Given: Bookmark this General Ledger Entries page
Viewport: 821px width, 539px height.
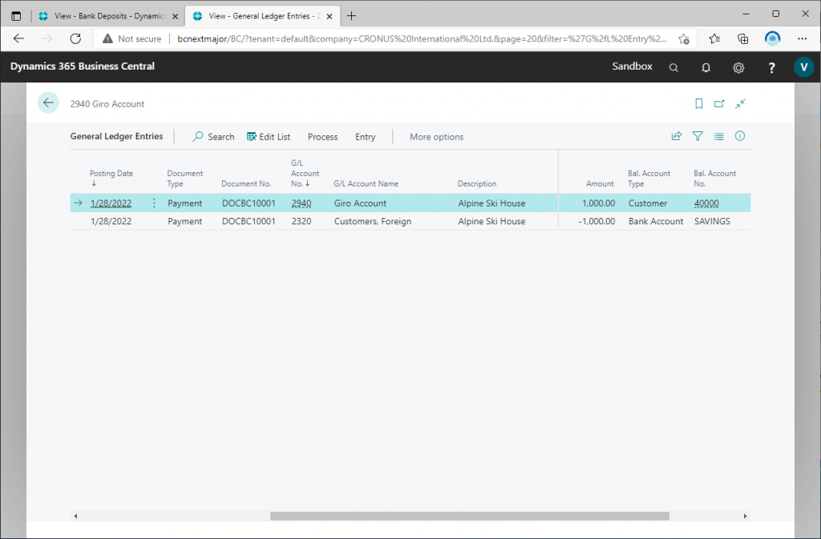Looking at the screenshot, I should 698,103.
